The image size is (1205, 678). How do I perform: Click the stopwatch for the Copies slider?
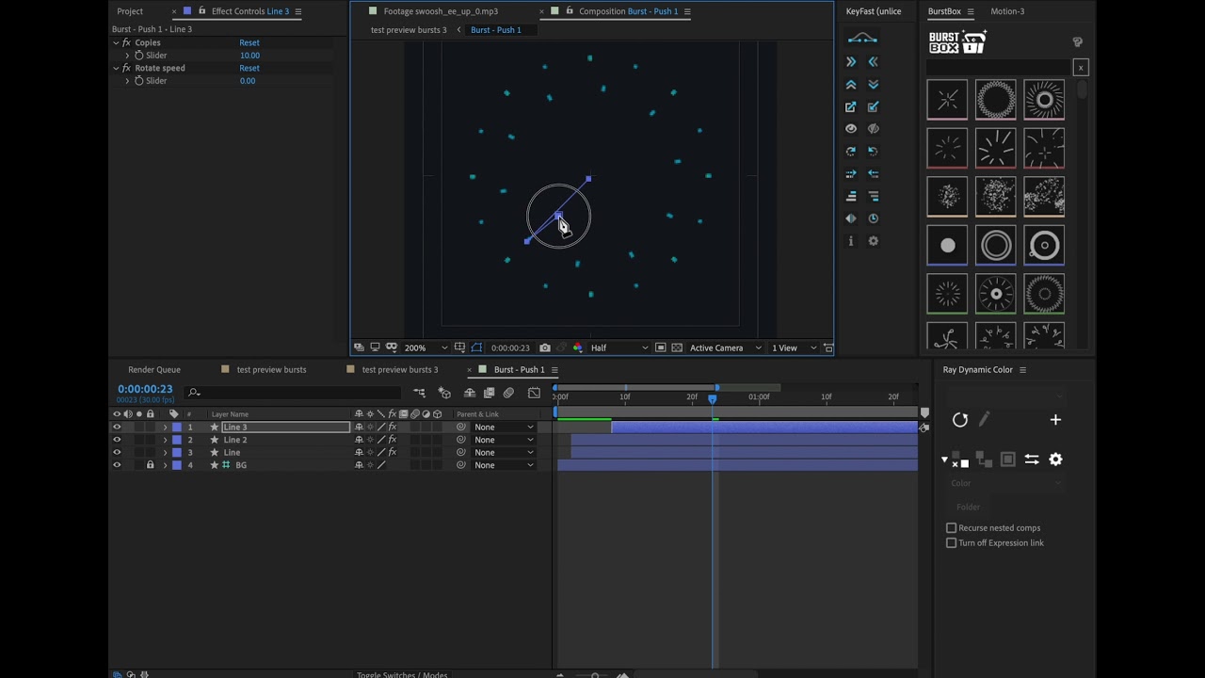138,56
